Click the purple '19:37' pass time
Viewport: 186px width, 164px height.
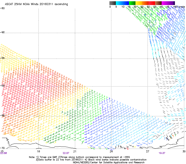tap(162, 153)
